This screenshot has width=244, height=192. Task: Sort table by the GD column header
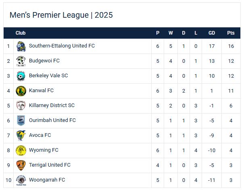[212, 33]
